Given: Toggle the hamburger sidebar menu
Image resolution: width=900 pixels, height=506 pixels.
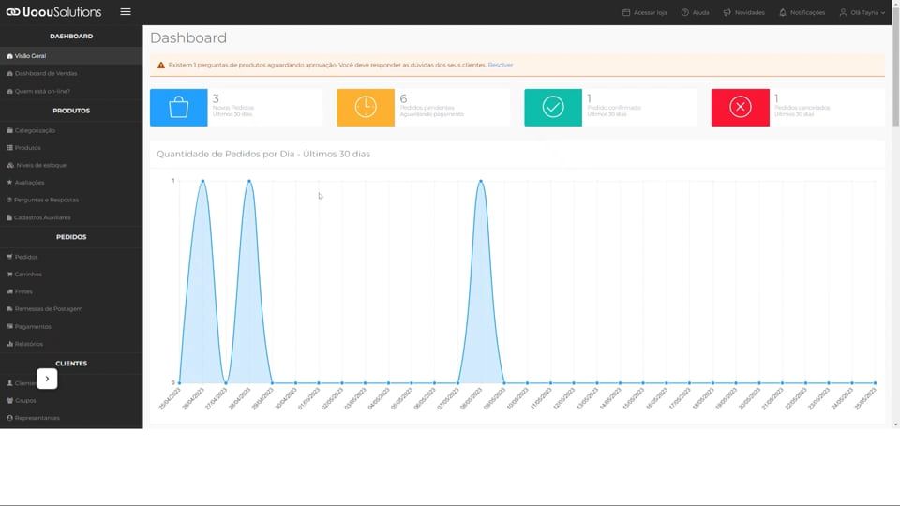Looking at the screenshot, I should click(126, 12).
